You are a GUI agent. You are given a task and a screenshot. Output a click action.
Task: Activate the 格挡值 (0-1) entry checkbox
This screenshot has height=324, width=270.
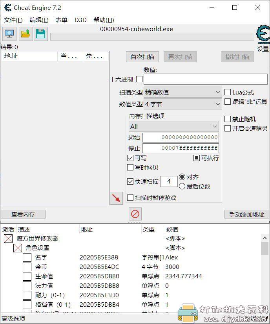click(27, 305)
